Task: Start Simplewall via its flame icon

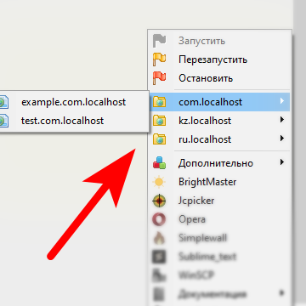Action: click(159, 238)
